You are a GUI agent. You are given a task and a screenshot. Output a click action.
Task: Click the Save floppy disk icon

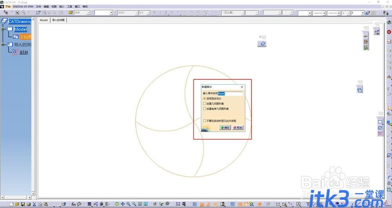[x=23, y=204]
